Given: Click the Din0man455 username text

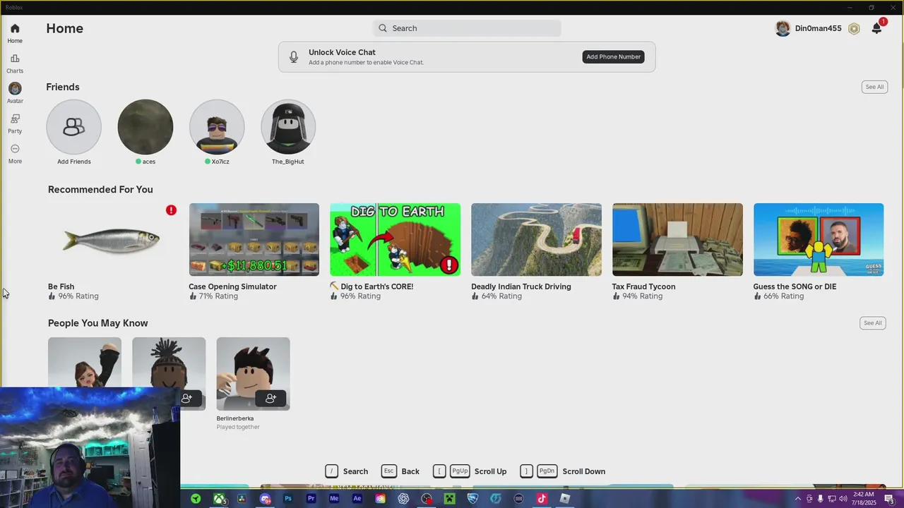Looking at the screenshot, I should [818, 28].
